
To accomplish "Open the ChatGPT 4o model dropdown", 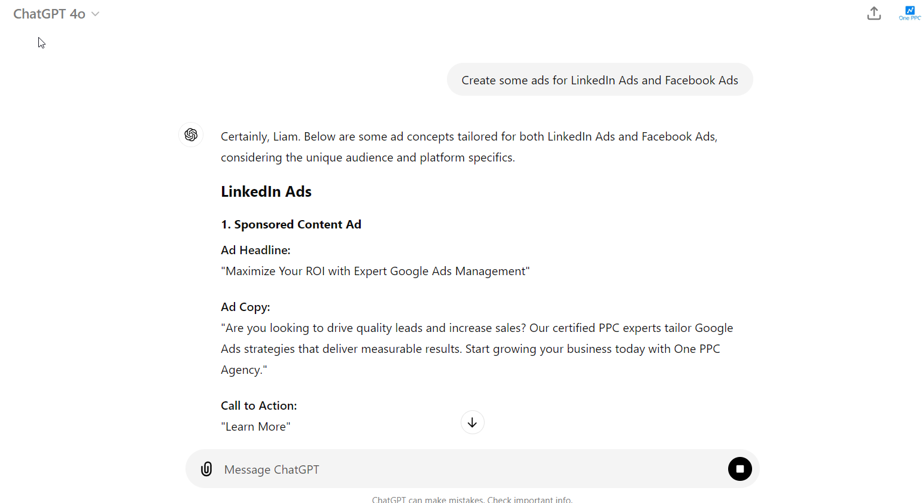I will click(56, 14).
